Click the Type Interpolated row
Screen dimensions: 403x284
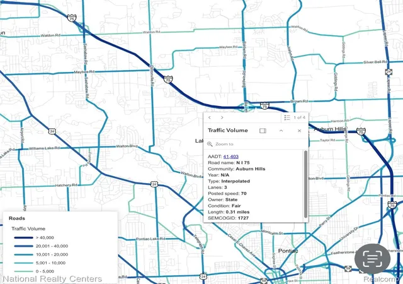pyautogui.click(x=229, y=181)
